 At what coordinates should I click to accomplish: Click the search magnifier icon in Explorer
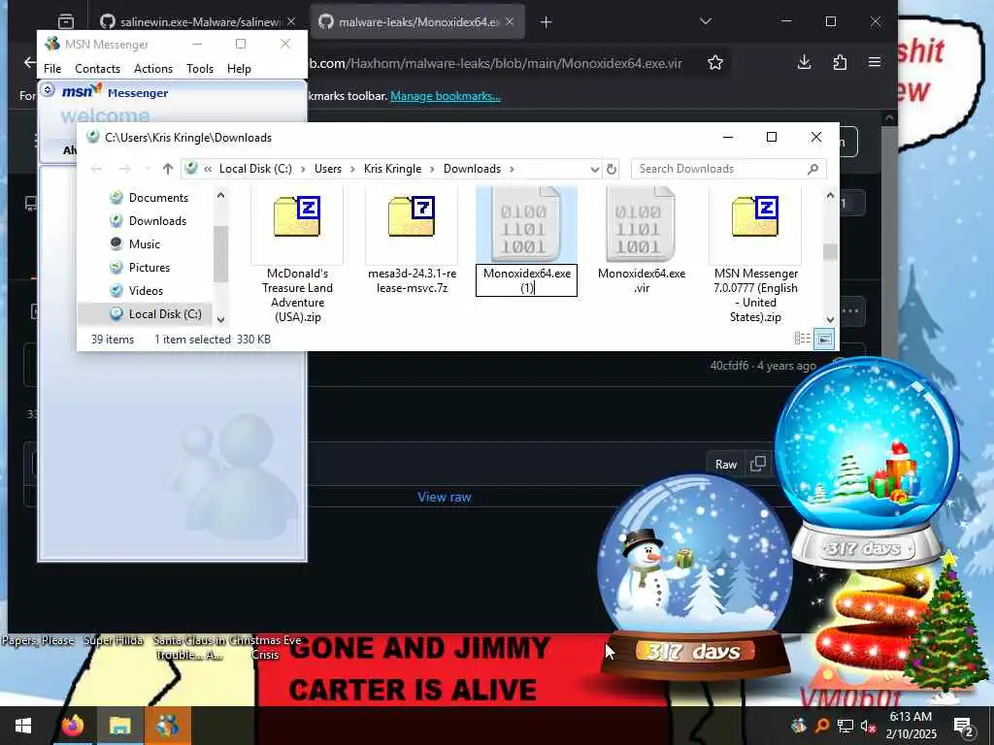click(813, 169)
